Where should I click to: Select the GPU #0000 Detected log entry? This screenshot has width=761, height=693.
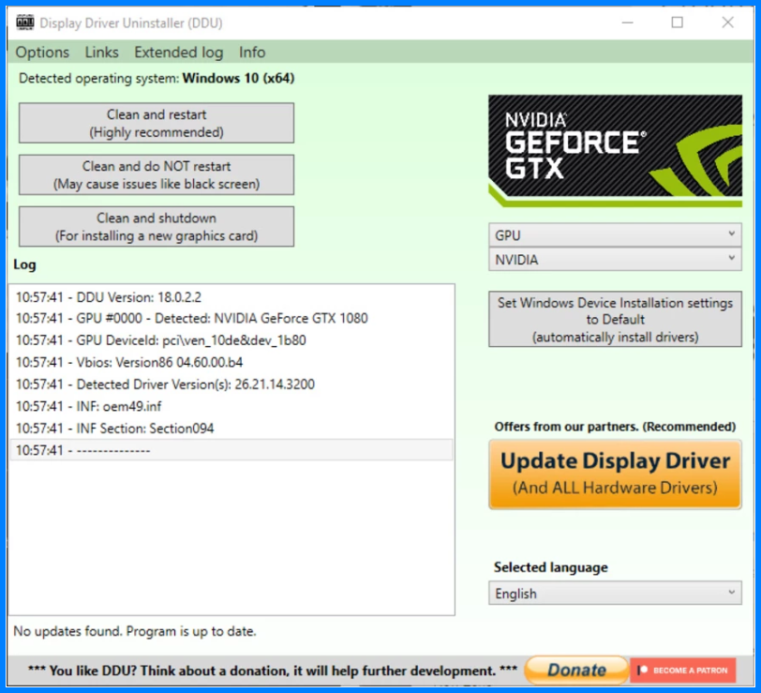pos(192,318)
